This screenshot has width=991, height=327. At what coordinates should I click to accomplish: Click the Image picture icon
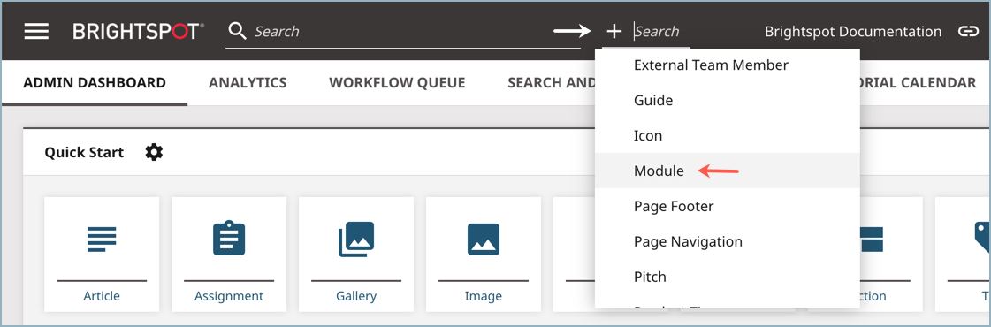(484, 240)
